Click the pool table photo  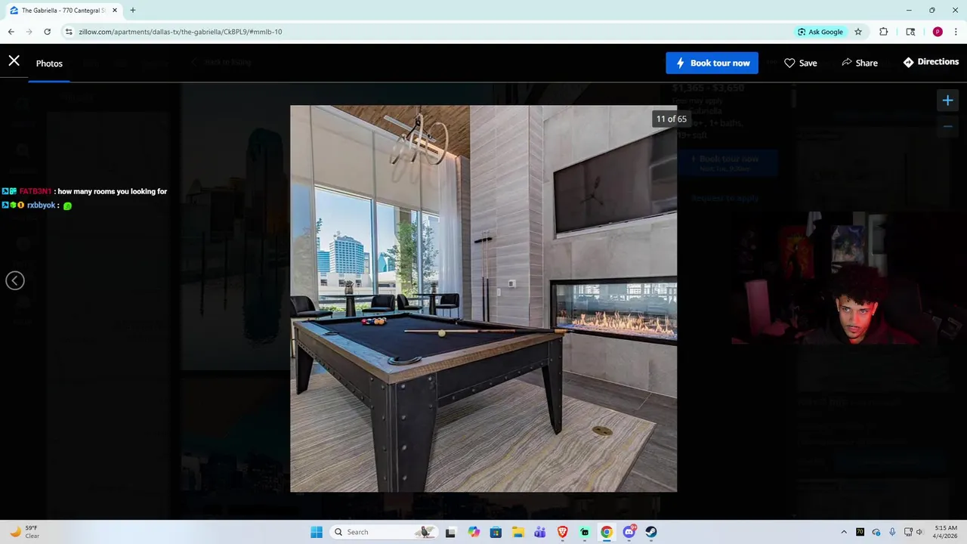483,298
